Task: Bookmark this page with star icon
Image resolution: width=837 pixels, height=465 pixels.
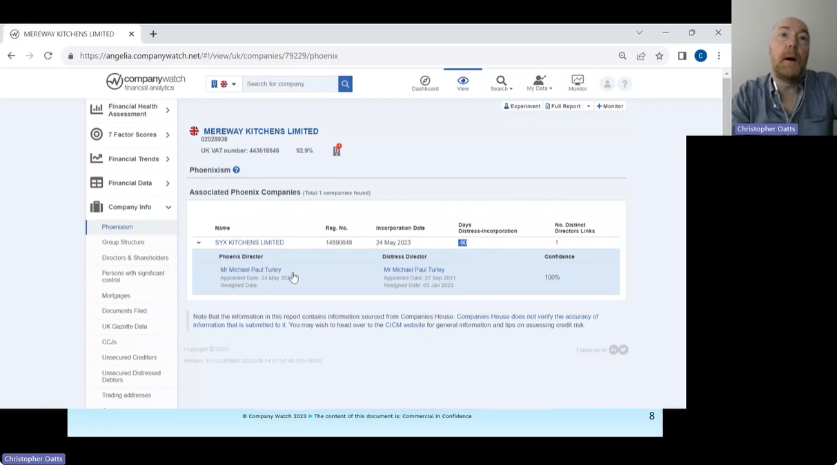Action: [660, 56]
